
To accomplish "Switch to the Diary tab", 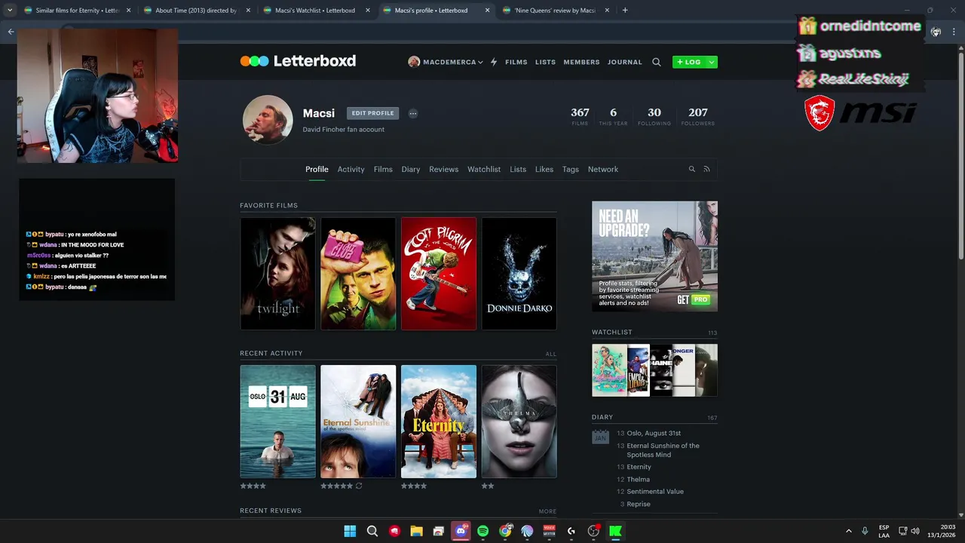I will (x=411, y=170).
